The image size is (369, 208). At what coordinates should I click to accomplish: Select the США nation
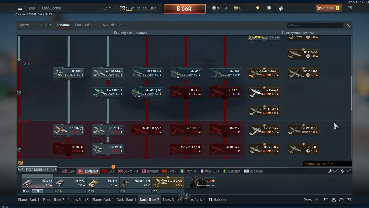coord(68,171)
